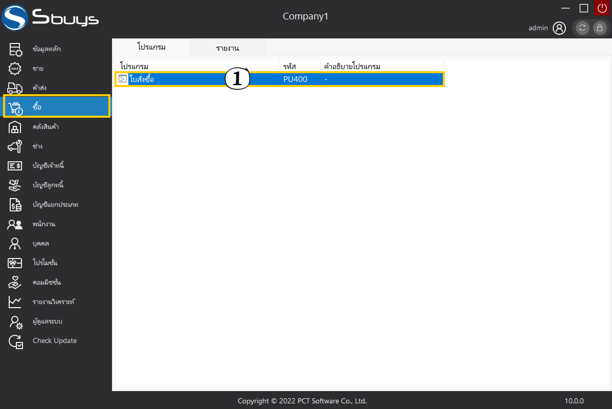The height and width of the screenshot is (409, 612).
Task: Select พนักงาน in the sidebar
Action: click(43, 224)
